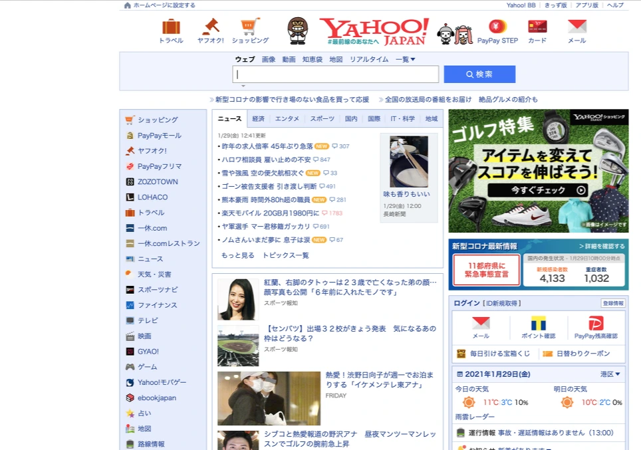641x450 pixels.
Task: Expand the 一覧 search category dropdown
Action: 406,59
